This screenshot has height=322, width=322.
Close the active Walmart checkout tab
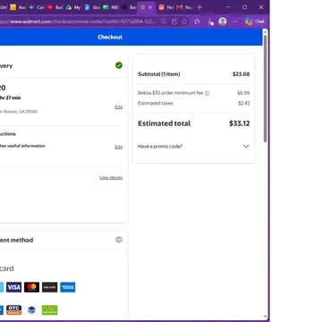(x=150, y=7)
